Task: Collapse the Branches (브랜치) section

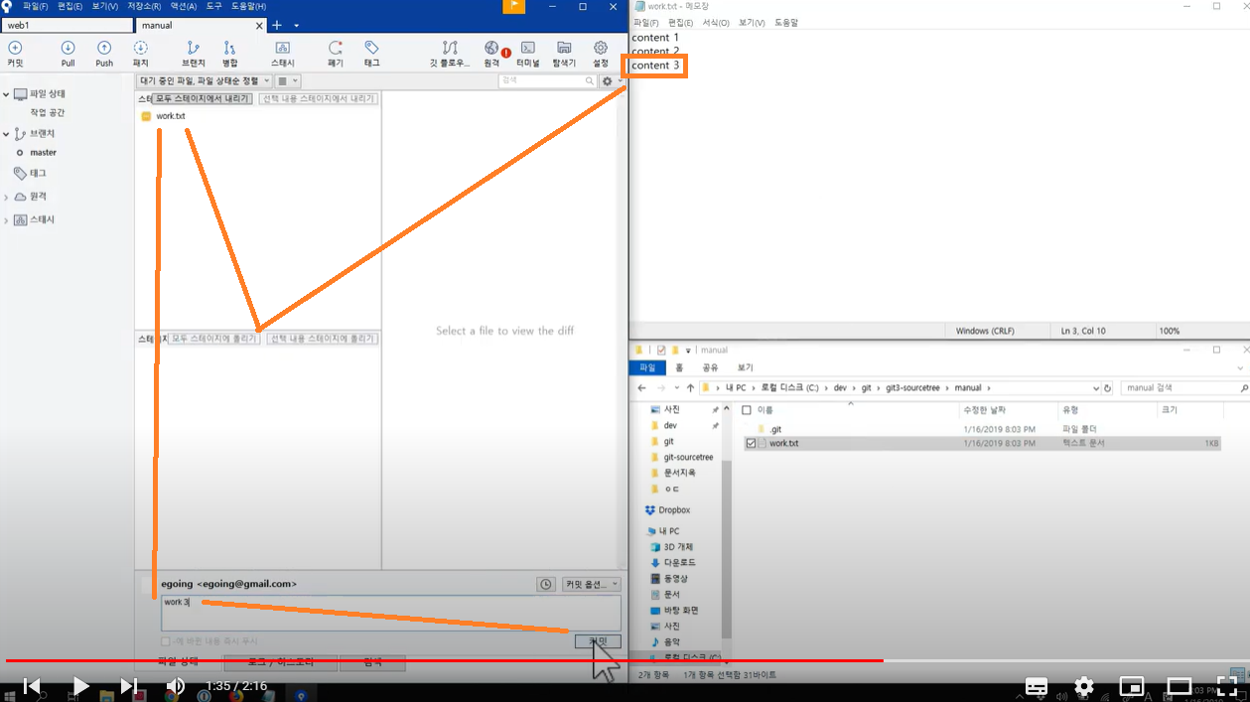Action: tap(6, 134)
